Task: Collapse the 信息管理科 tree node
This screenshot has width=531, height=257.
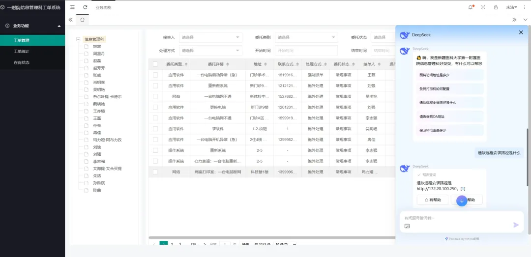Action: (x=78, y=39)
